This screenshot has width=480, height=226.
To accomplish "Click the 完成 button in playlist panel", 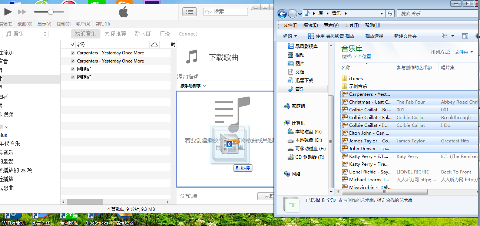I will click(266, 196).
